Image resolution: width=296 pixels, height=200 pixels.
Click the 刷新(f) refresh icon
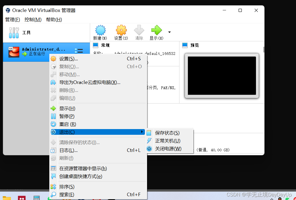53,158
